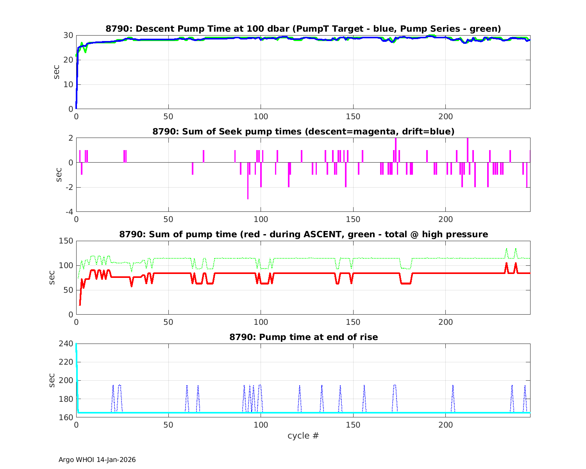The height and width of the screenshot is (469, 586).
Task: Click the 'sec' y-axis label of the bottom chart
Action: coord(52,380)
